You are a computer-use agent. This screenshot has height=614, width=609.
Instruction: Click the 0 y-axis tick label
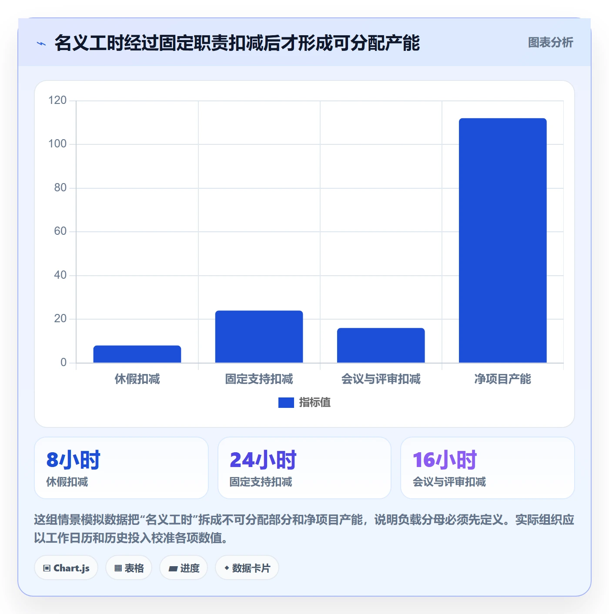(64, 363)
